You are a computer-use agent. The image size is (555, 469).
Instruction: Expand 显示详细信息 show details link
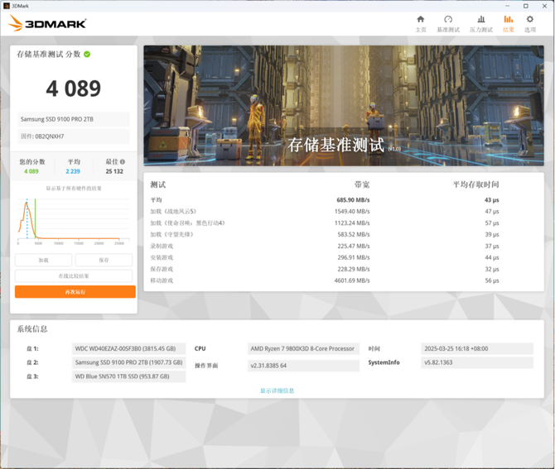[x=277, y=390]
